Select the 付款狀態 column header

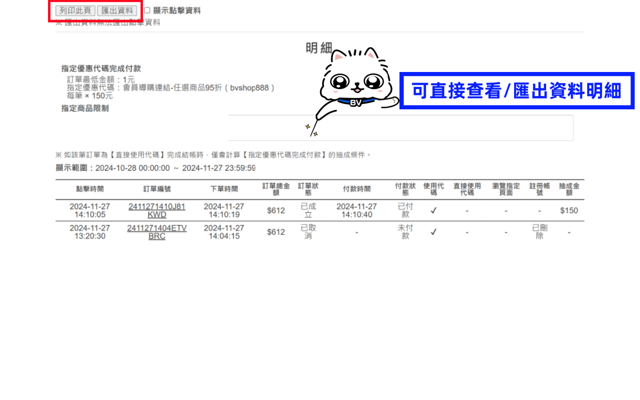pos(405,189)
